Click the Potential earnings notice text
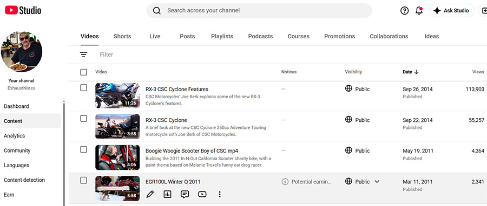 [312, 182]
